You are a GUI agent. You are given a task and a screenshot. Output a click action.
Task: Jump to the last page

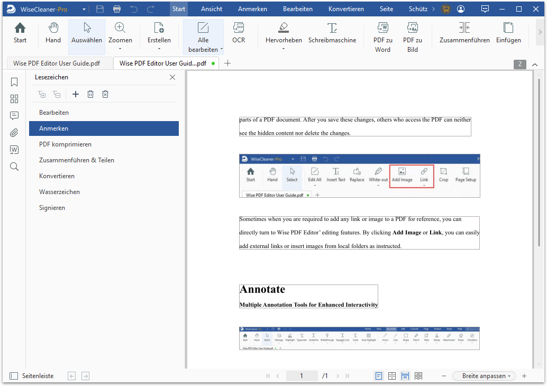(347, 376)
